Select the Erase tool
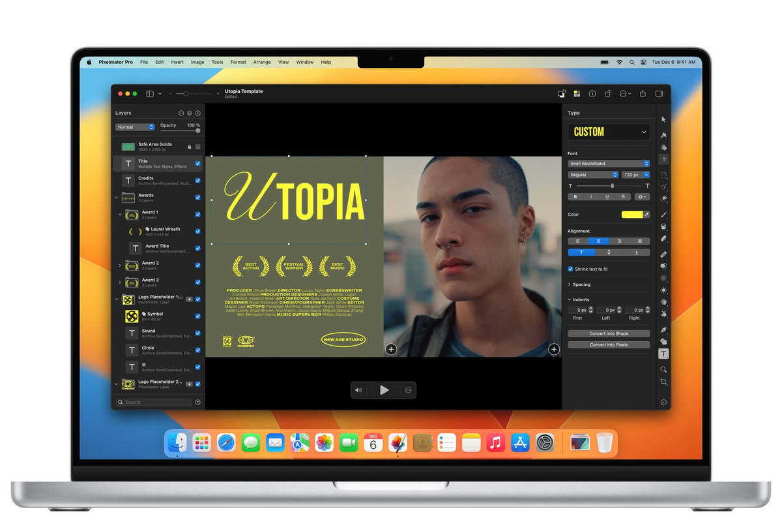This screenshot has height=516, width=782. [663, 239]
